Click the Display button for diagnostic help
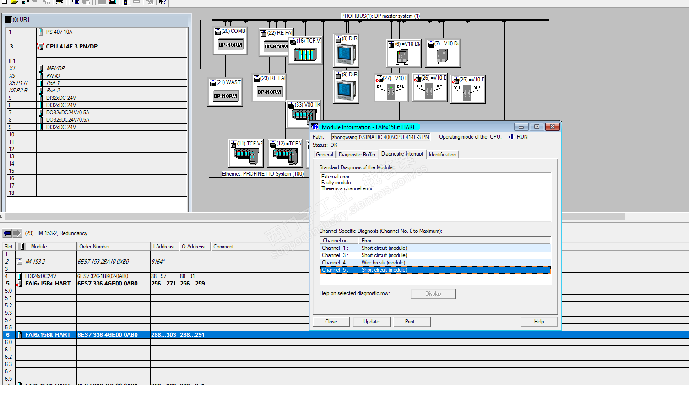The height and width of the screenshot is (409, 689). pyautogui.click(x=433, y=294)
